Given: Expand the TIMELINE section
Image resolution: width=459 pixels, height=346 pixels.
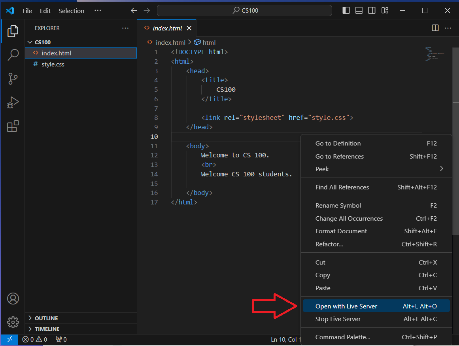Looking at the screenshot, I should (47, 329).
